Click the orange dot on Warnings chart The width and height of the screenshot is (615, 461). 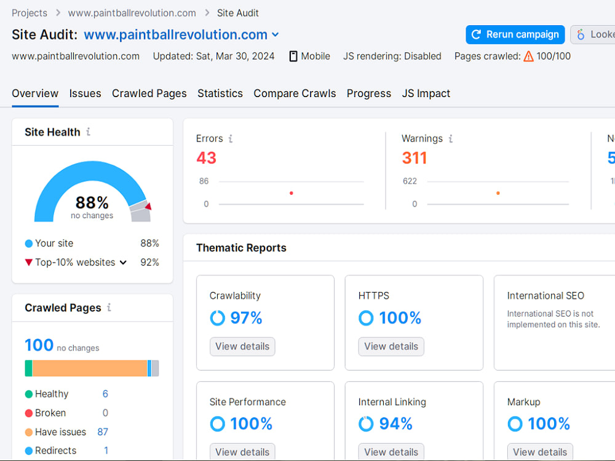pyautogui.click(x=498, y=193)
